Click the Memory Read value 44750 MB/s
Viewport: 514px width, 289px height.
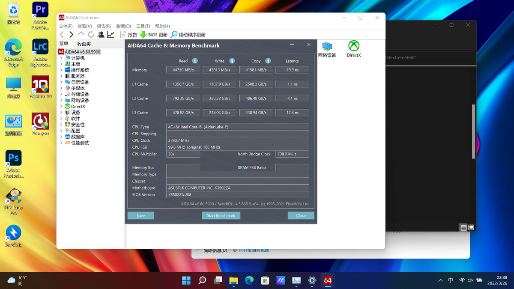click(x=183, y=70)
